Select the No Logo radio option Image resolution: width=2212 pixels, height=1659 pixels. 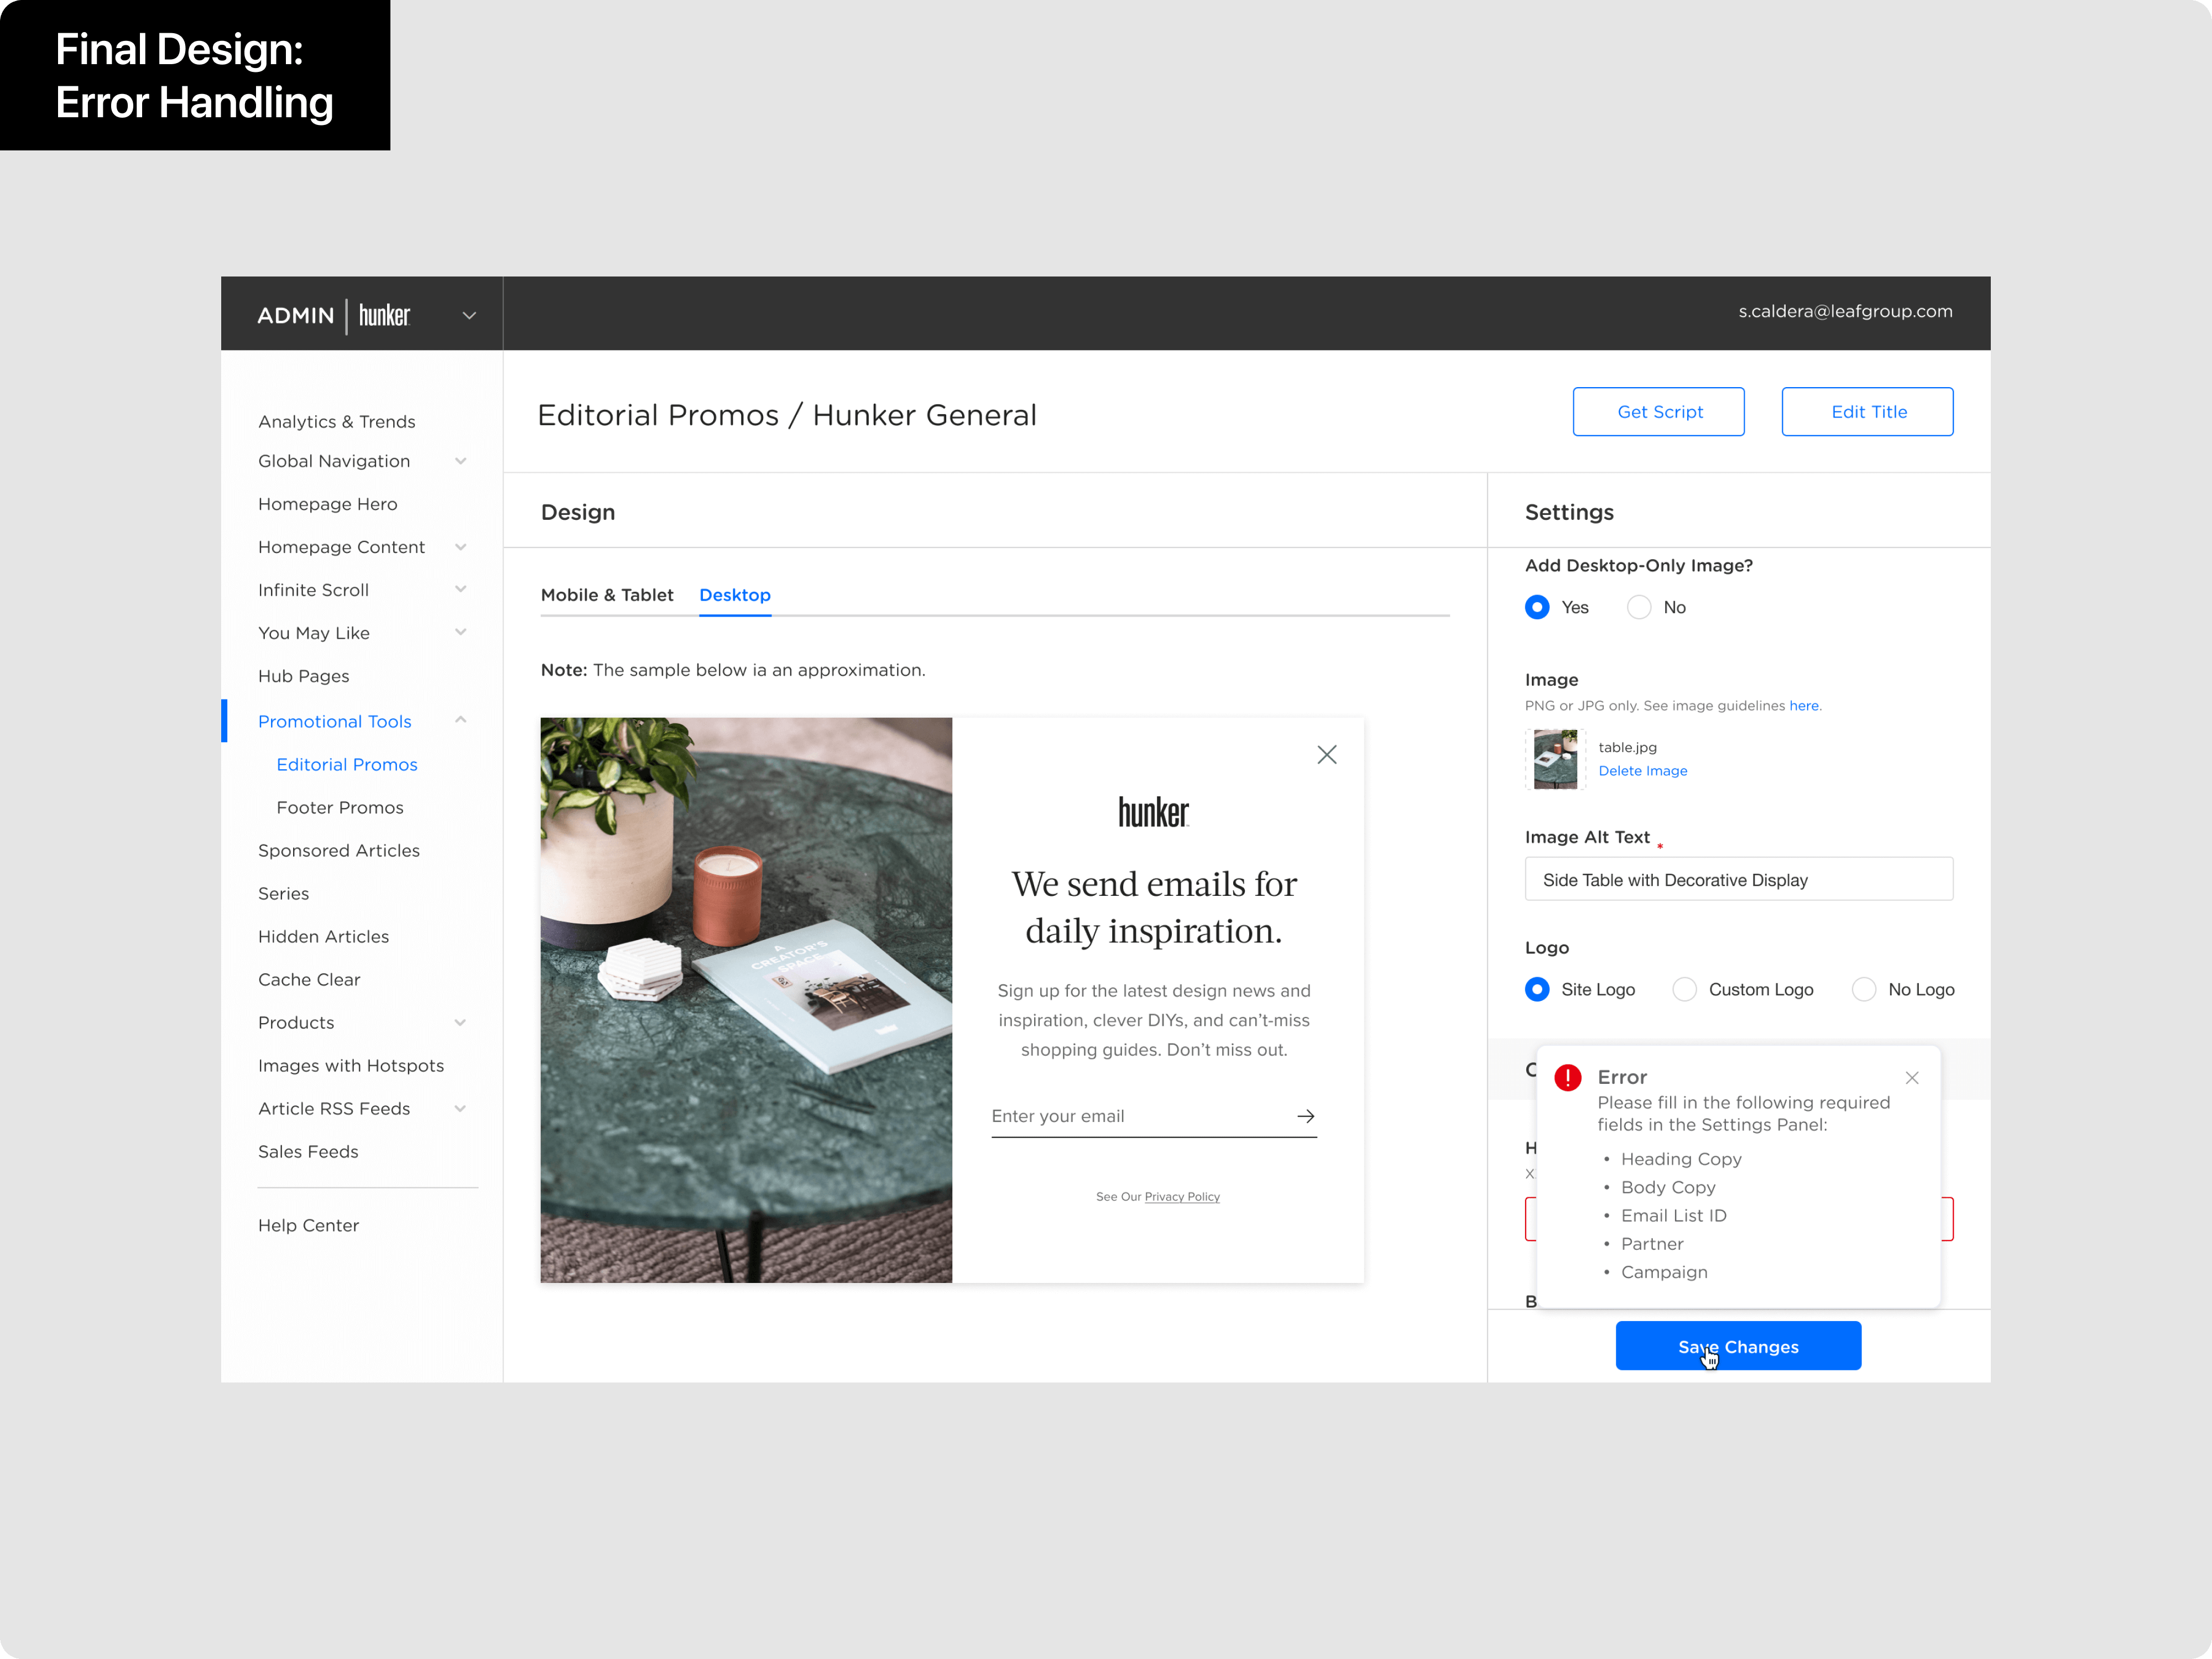click(1863, 989)
